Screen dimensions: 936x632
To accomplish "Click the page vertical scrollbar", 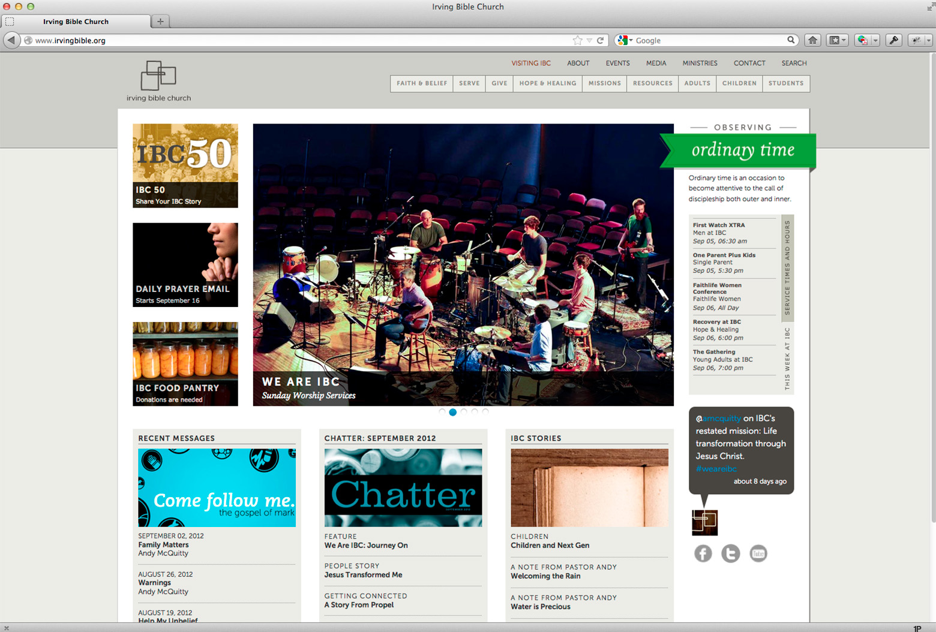I will 932,288.
